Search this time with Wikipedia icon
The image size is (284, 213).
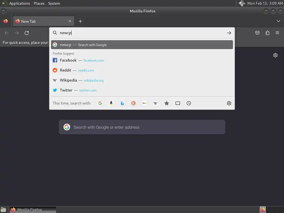(x=156, y=103)
